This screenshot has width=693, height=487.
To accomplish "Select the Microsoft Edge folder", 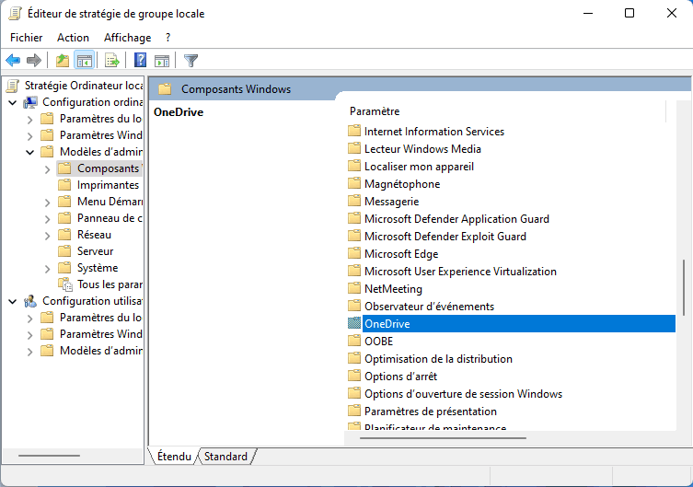I will pyautogui.click(x=400, y=254).
